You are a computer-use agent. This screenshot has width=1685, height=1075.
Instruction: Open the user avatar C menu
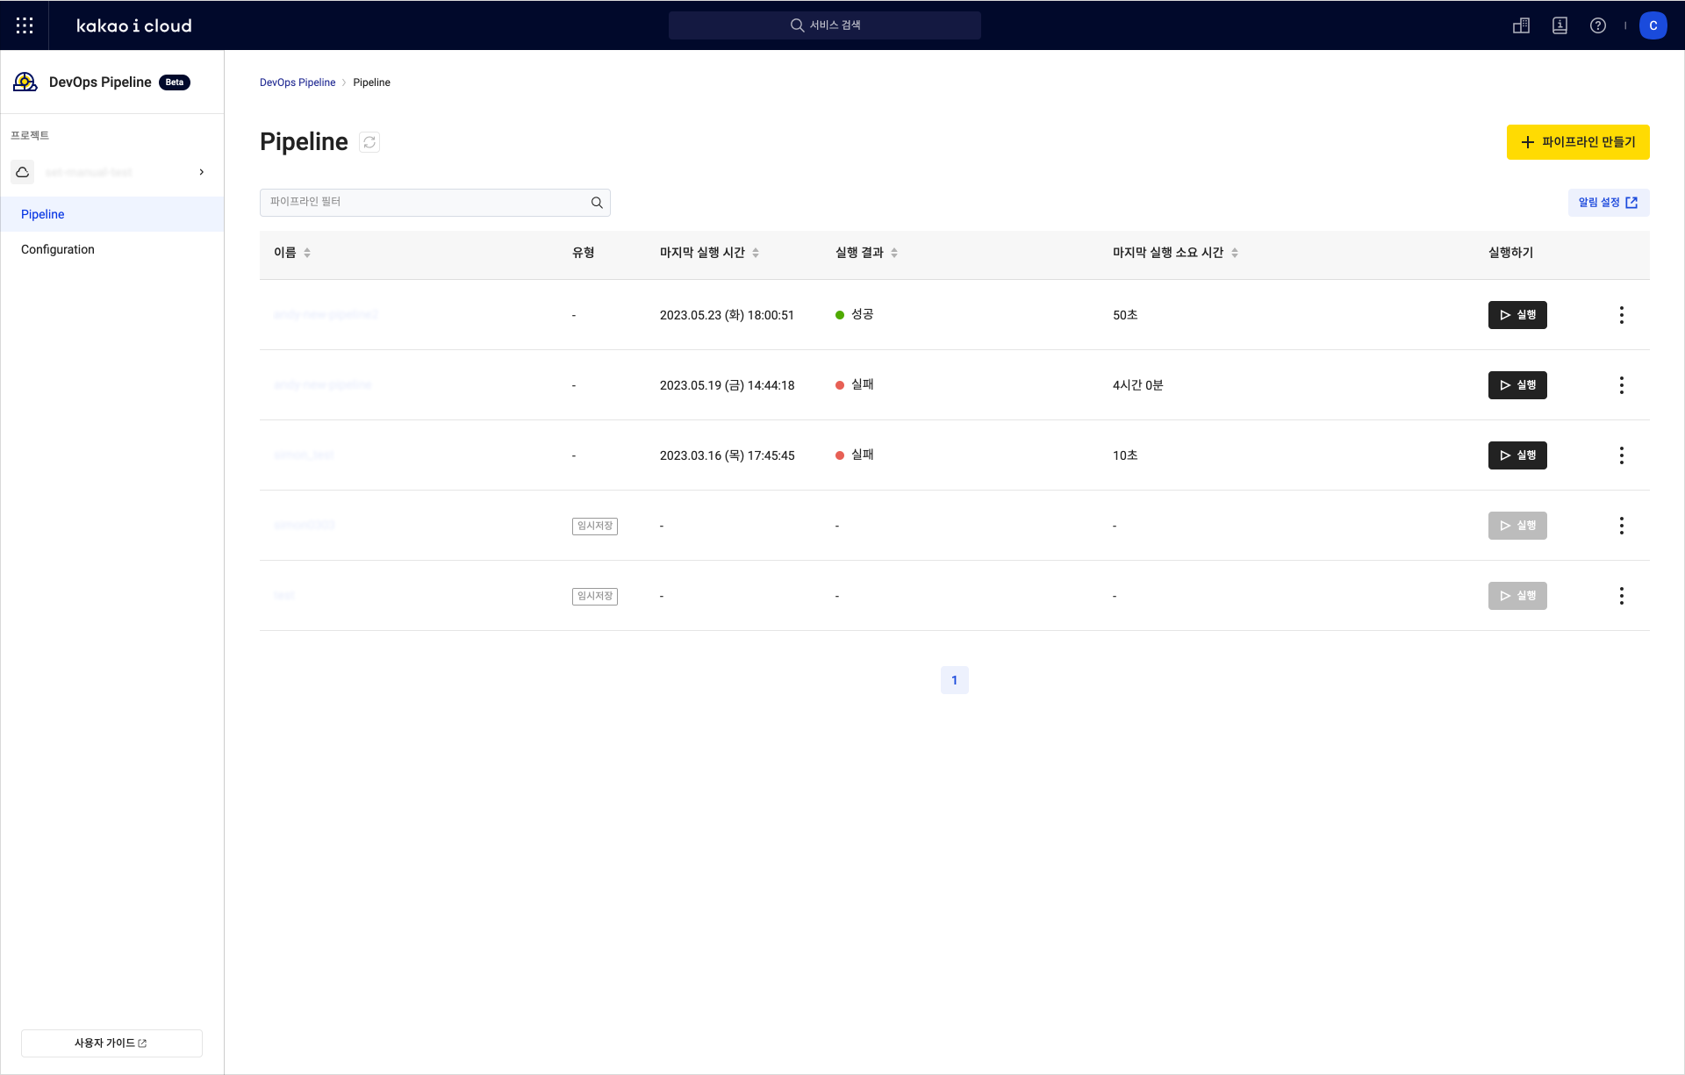[x=1653, y=25]
